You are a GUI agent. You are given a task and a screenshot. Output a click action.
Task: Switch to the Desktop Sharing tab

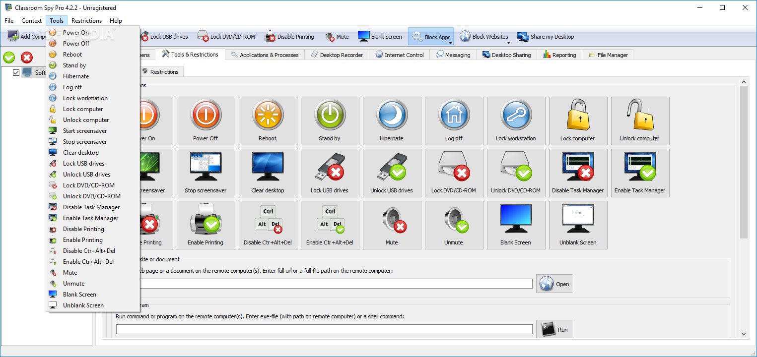(x=506, y=55)
